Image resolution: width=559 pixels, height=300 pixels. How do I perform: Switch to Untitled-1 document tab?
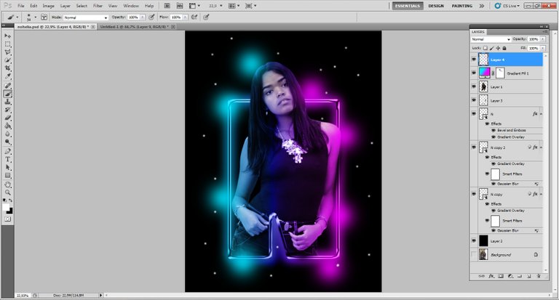click(x=134, y=27)
